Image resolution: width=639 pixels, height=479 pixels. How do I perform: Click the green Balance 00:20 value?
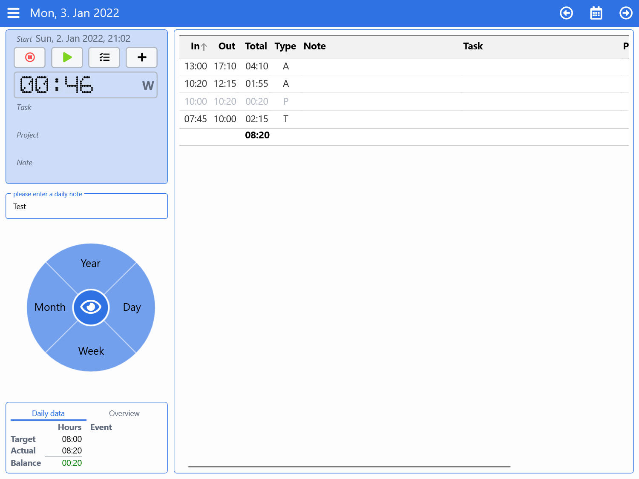pos(72,463)
